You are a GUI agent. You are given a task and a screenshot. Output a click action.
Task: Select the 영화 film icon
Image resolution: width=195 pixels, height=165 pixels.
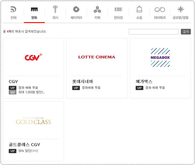pyautogui.click(x=34, y=9)
